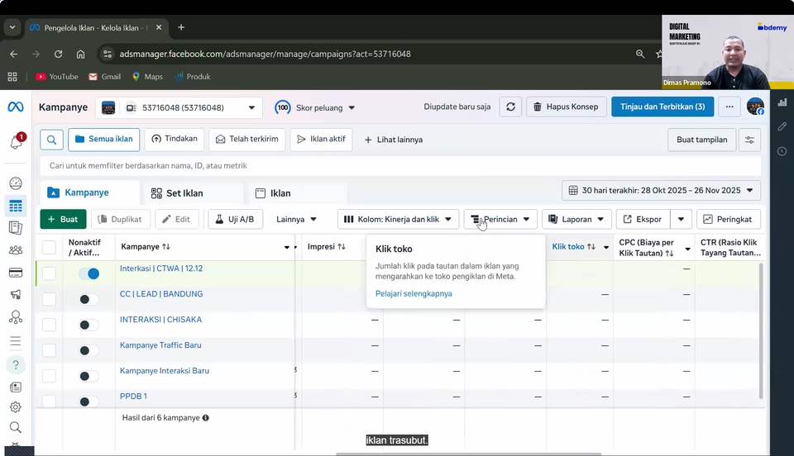Click the search filter magnifier button
This screenshot has height=456, width=794.
[x=51, y=140]
